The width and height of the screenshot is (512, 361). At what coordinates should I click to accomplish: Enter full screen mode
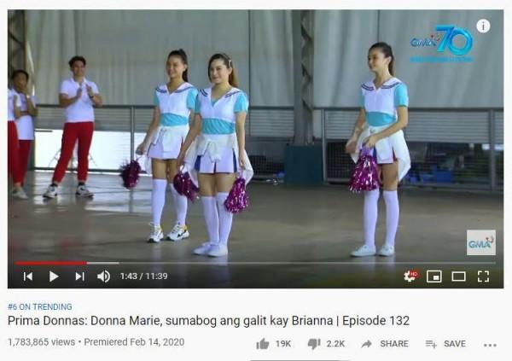(483, 277)
